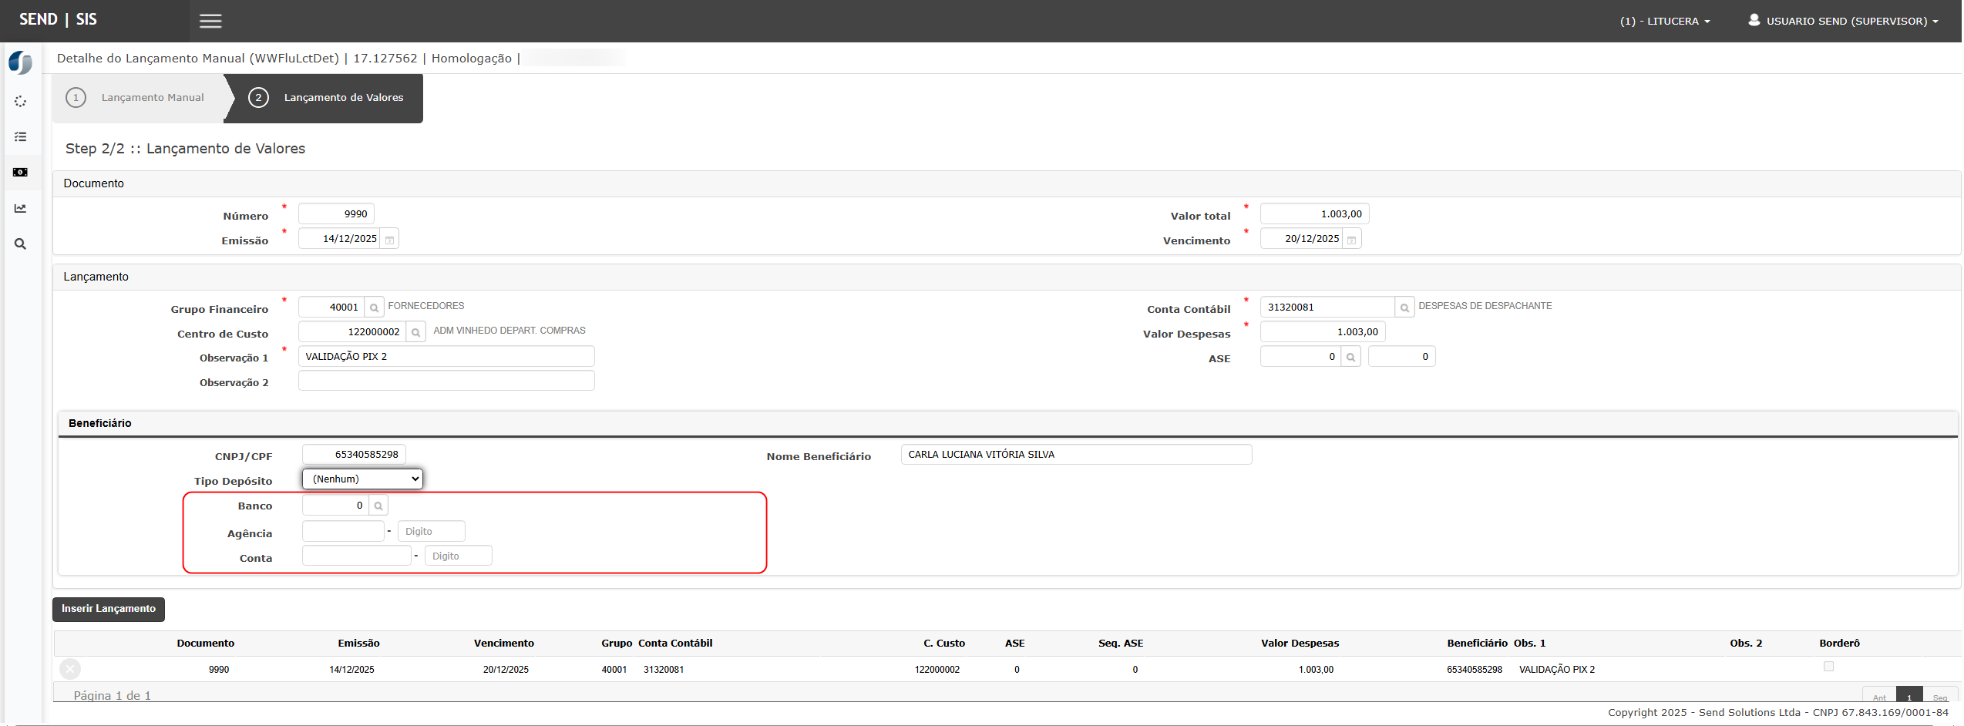Toggle the Borderô checkbox in the row
This screenshot has width=1964, height=726.
(x=1828, y=667)
